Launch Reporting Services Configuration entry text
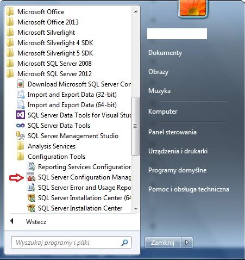Viewport: 245px width, 260px height. 85,167
